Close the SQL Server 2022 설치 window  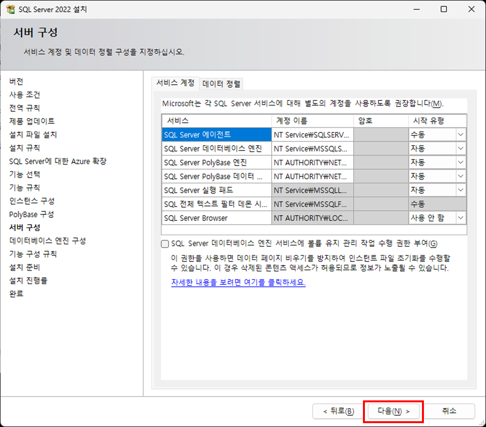coord(471,9)
